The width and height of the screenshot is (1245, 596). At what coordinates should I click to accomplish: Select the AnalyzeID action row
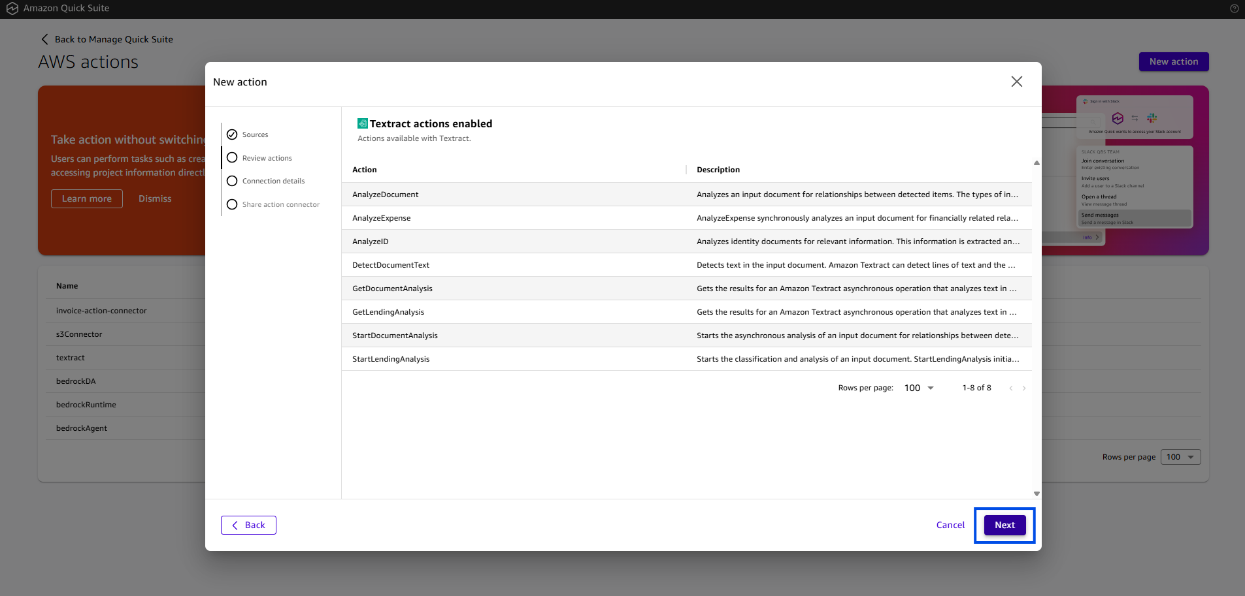click(686, 242)
